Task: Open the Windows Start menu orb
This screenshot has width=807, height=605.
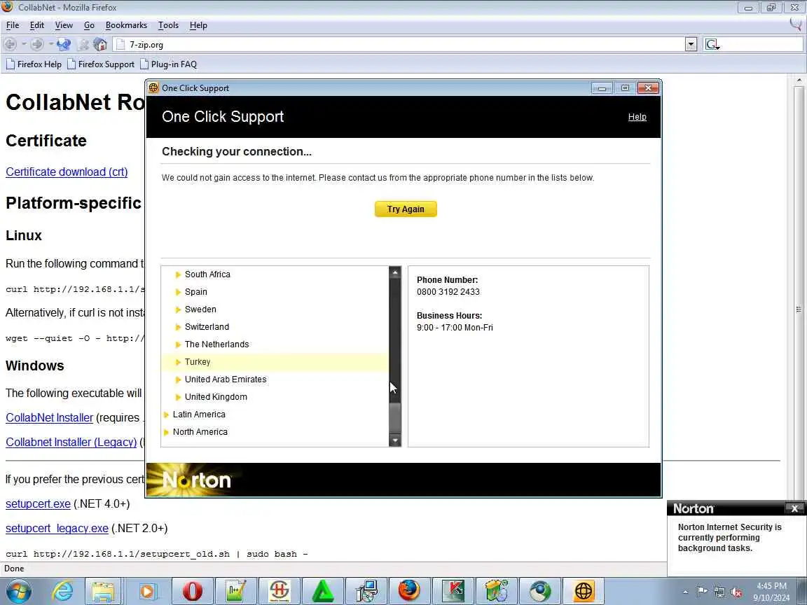Action: 19,590
